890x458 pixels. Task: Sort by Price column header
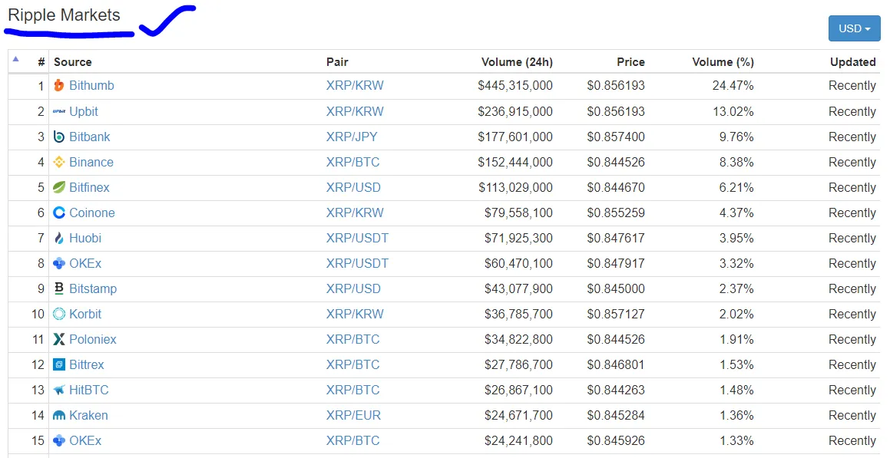[630, 62]
